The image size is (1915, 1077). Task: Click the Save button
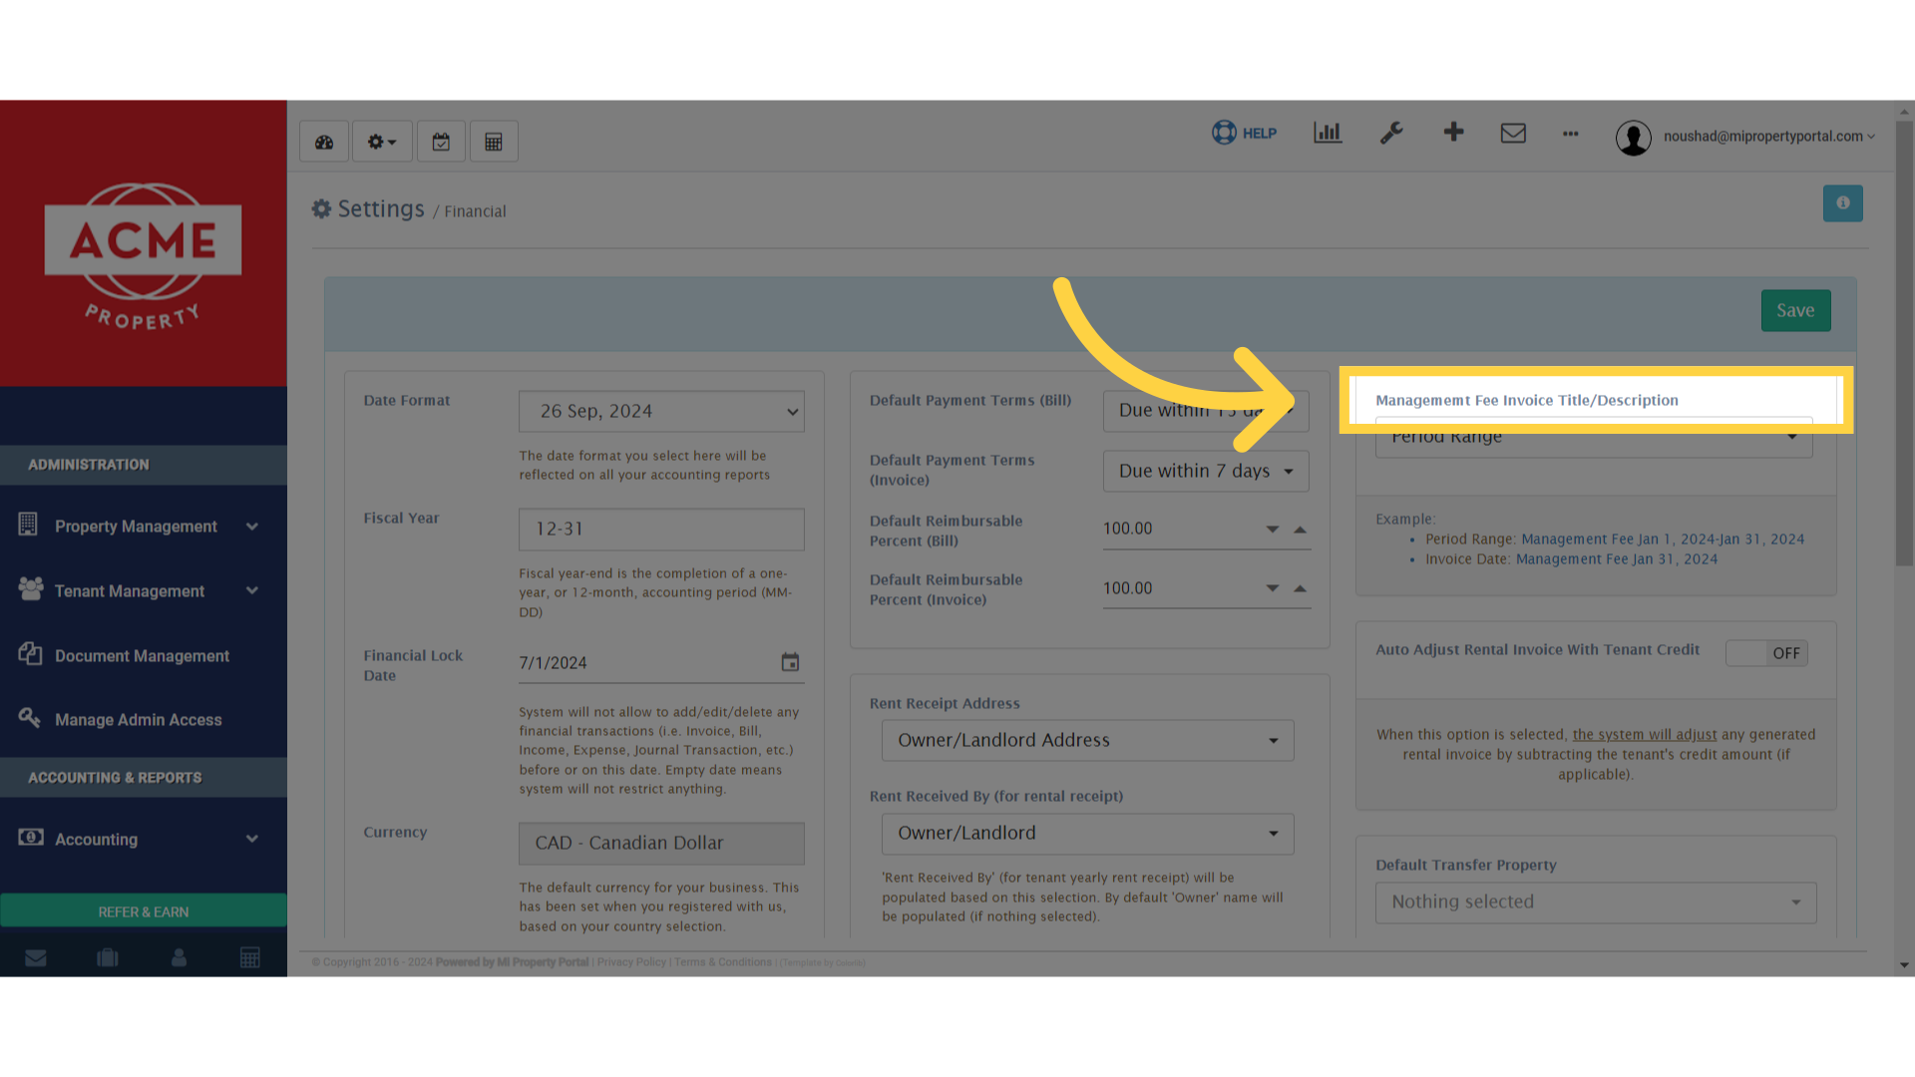[1795, 310]
